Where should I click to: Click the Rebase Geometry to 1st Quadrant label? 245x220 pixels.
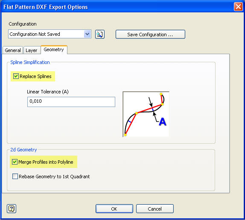click(x=54, y=177)
